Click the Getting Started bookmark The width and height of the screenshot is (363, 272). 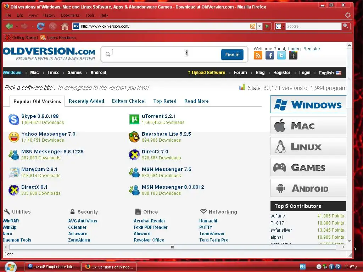point(21,38)
